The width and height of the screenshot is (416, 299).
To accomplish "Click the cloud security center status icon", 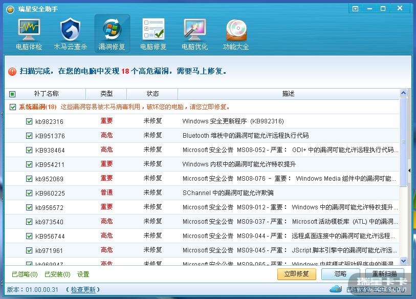I will (336, 289).
